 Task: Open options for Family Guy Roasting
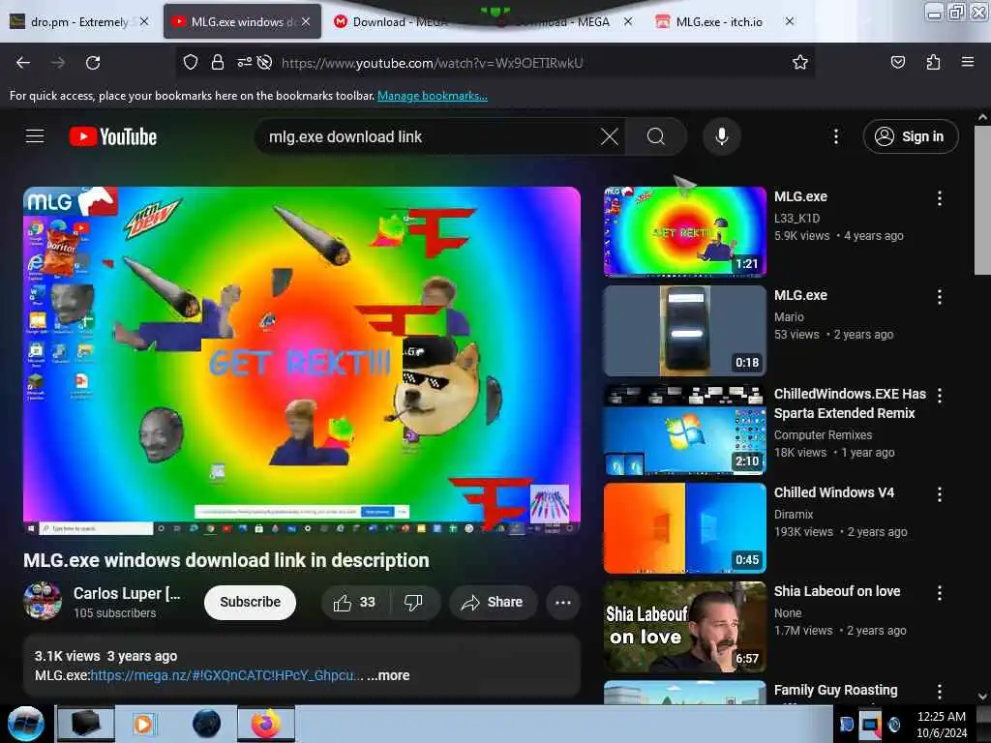pos(939,691)
